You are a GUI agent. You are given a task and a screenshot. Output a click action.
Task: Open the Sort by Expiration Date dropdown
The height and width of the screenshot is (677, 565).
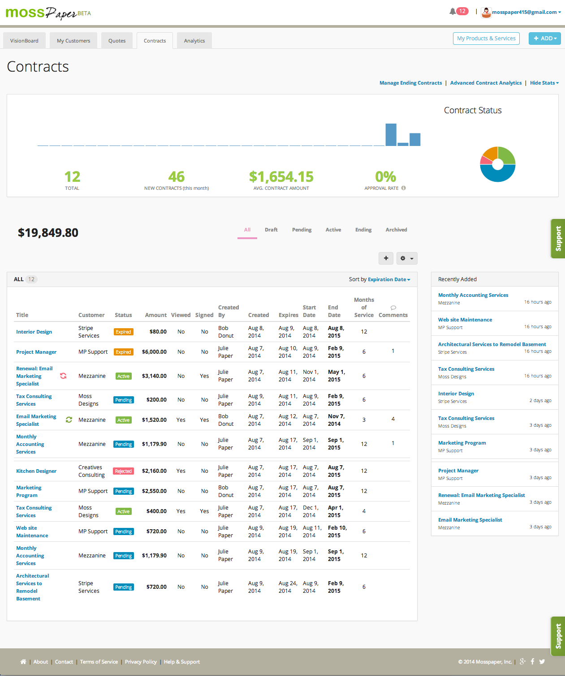[389, 279]
